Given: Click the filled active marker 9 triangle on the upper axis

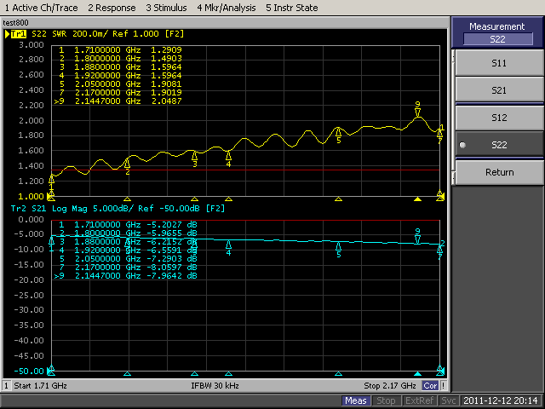Looking at the screenshot, I should point(418,199).
